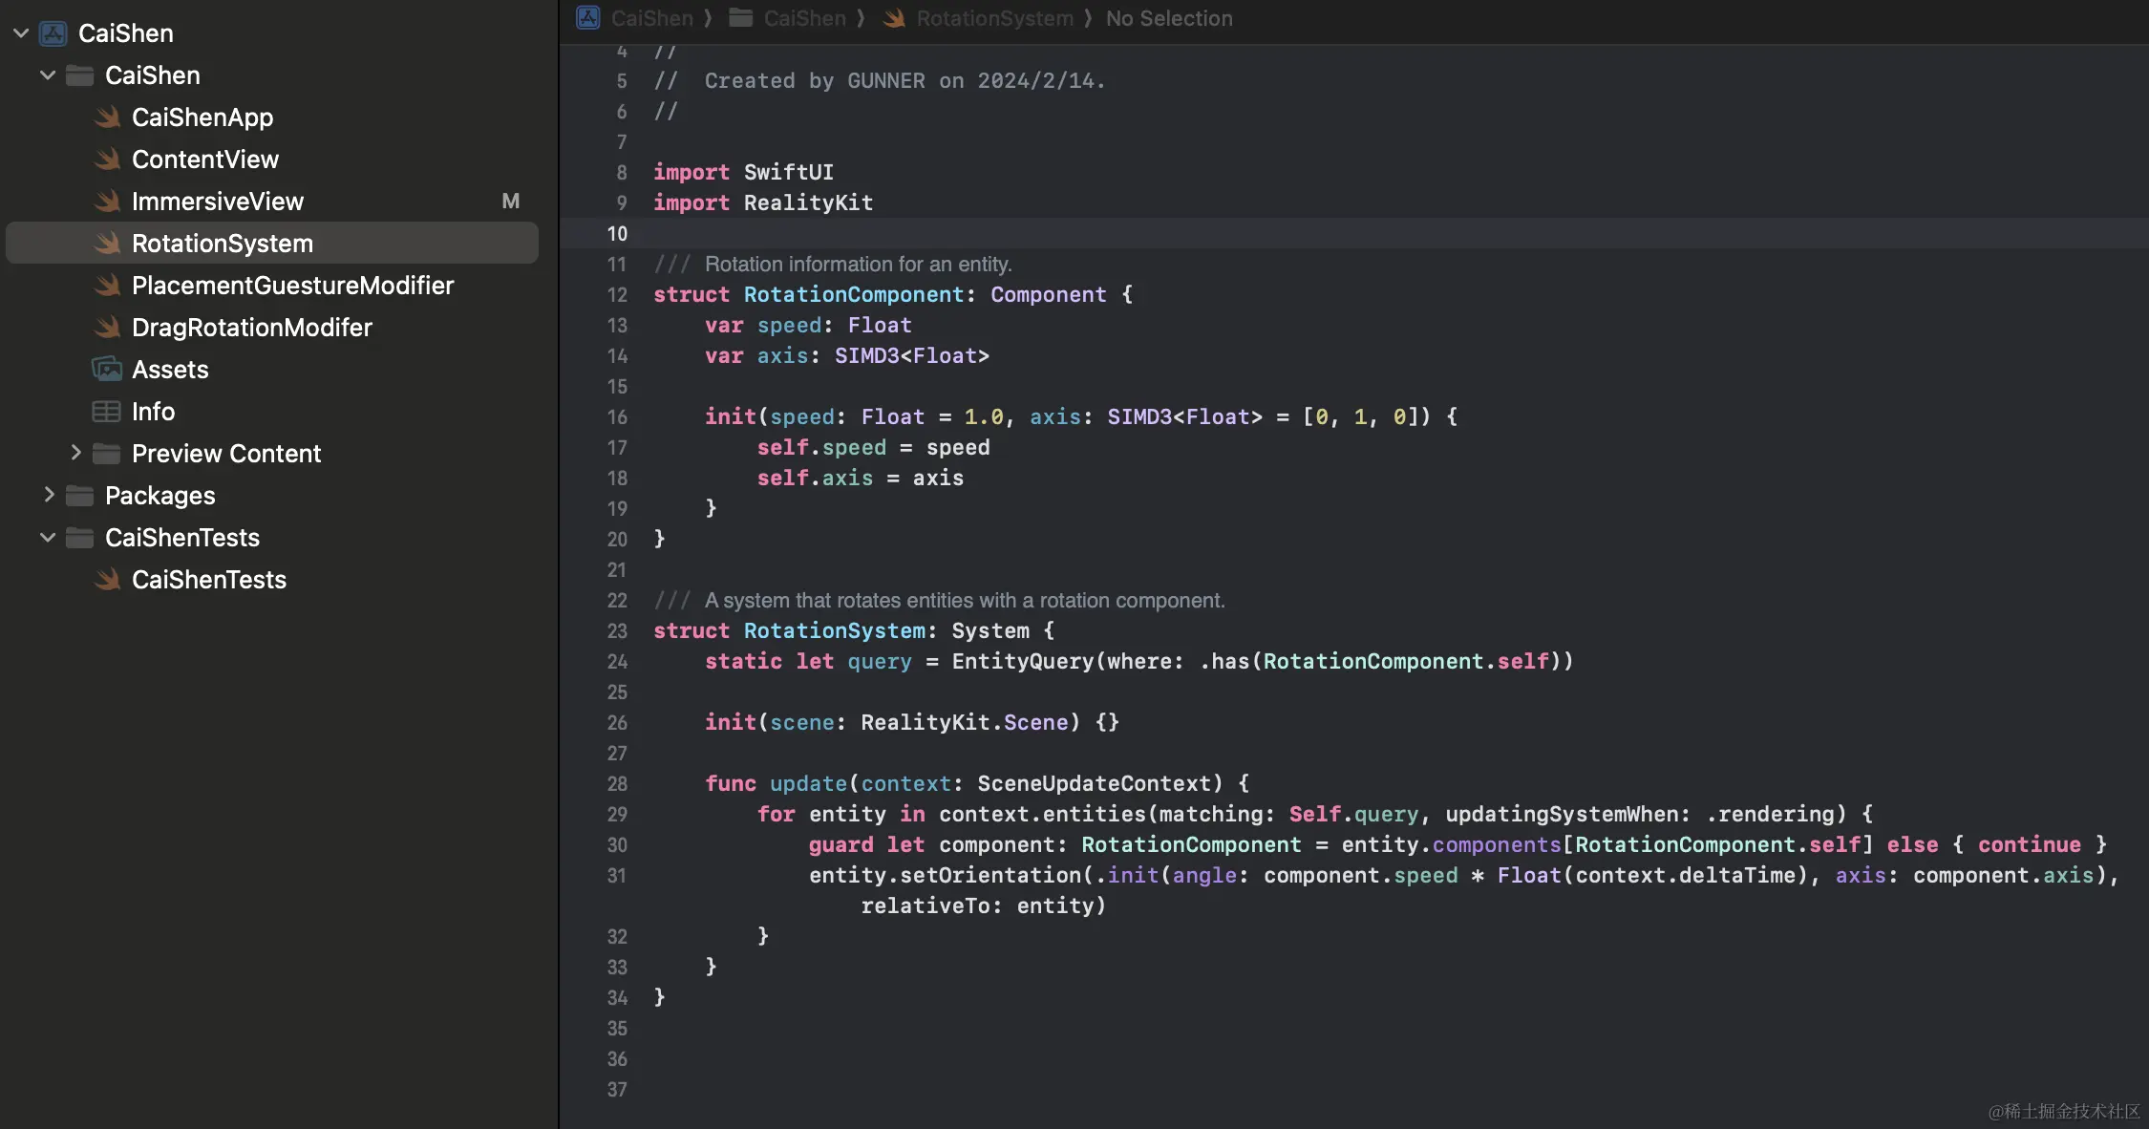Open the ImmersiveView file
2149x1129 pixels.
(x=217, y=202)
